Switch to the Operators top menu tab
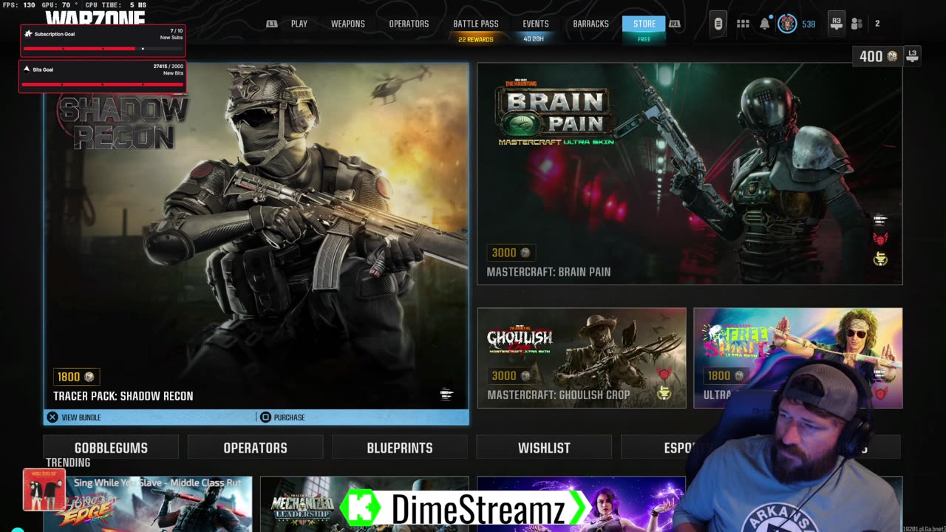 click(x=409, y=24)
